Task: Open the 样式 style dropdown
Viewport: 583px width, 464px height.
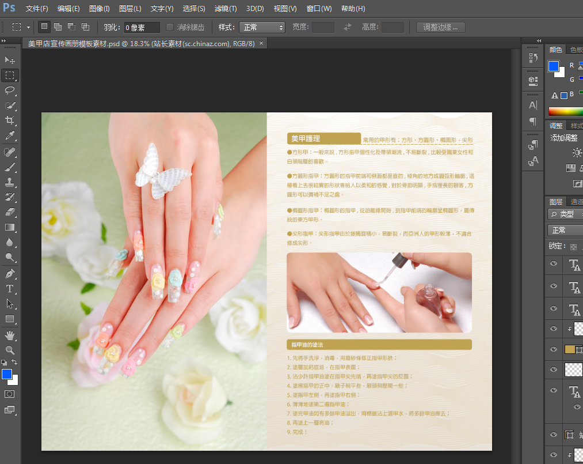Action: tap(263, 27)
